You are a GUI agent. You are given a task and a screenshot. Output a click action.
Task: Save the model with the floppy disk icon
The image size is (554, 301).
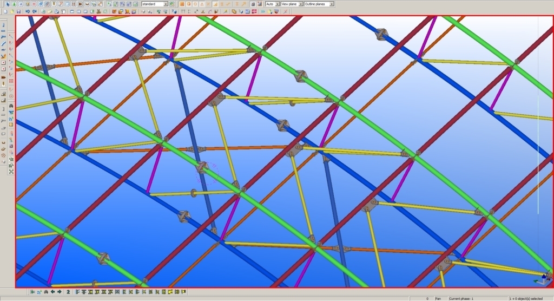(18, 11)
